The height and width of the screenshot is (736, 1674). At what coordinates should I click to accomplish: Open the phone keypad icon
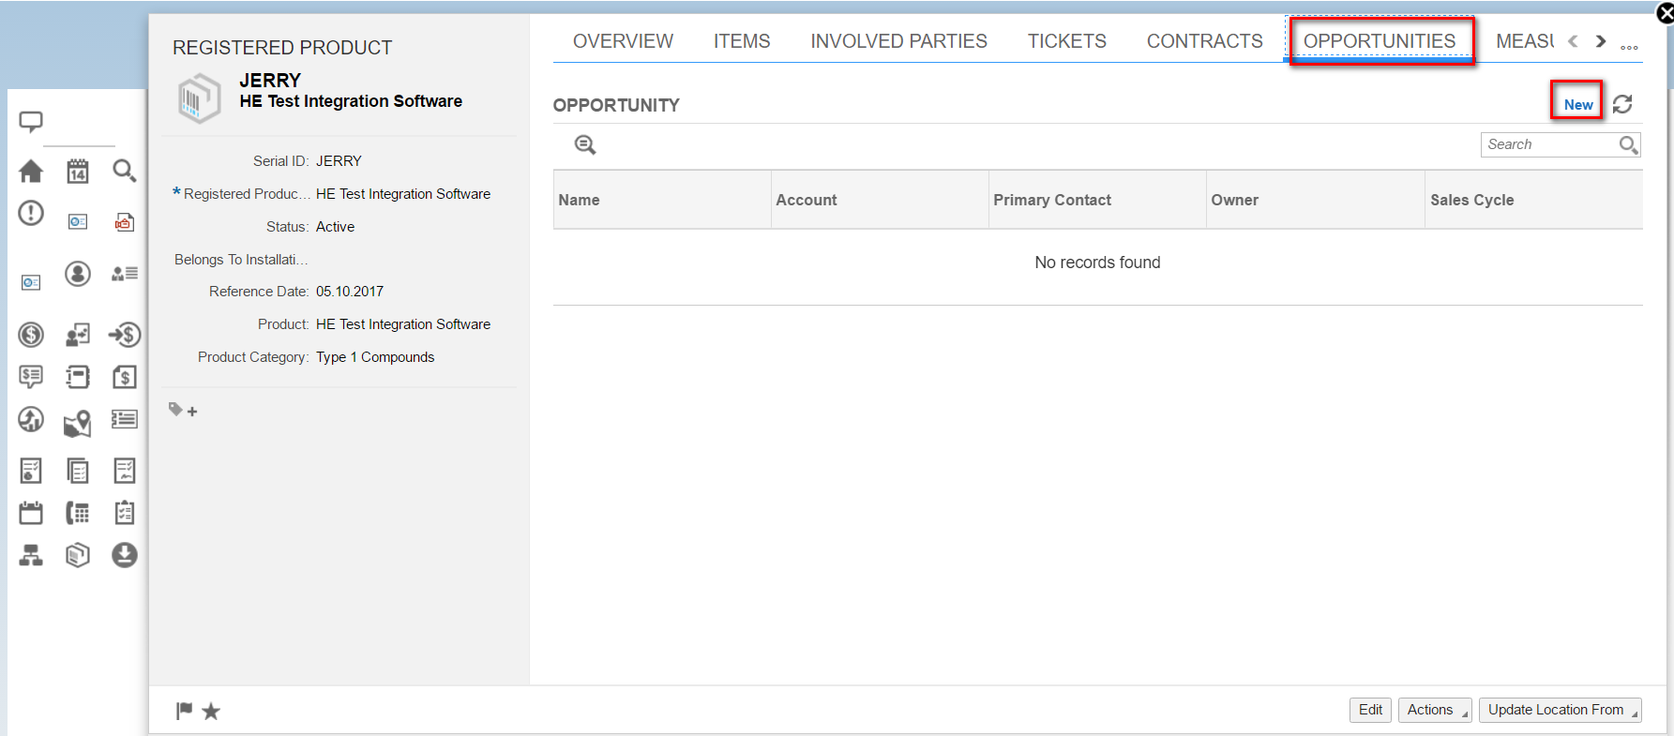[78, 513]
